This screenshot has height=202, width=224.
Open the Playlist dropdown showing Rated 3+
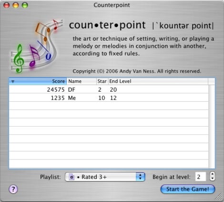pyautogui.click(x=105, y=177)
